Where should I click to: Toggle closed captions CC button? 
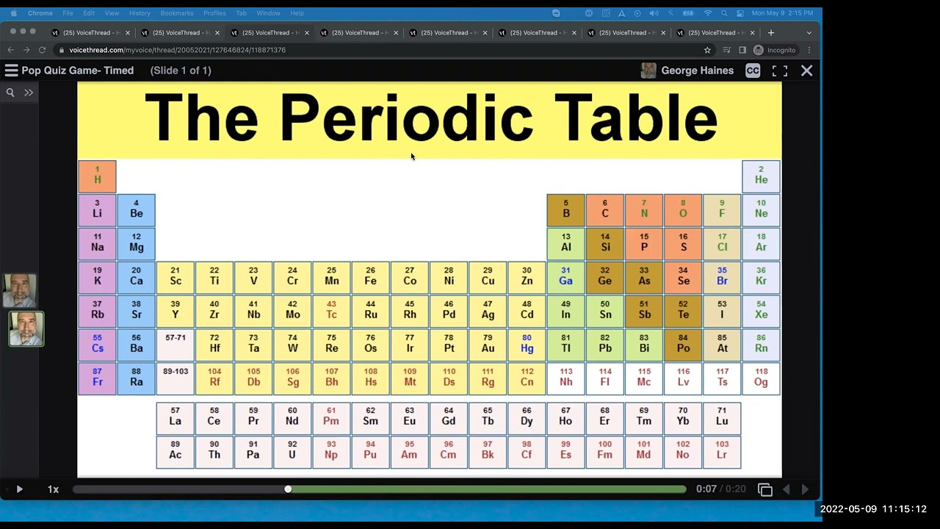click(753, 71)
